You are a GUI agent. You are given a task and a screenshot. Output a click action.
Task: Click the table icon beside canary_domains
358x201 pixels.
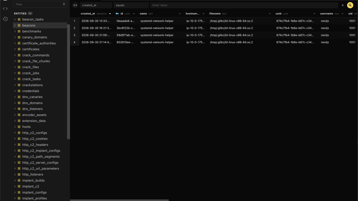(x=19, y=37)
